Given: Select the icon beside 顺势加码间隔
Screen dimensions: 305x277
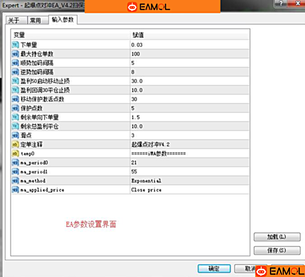Looking at the screenshot, I should [15, 62].
